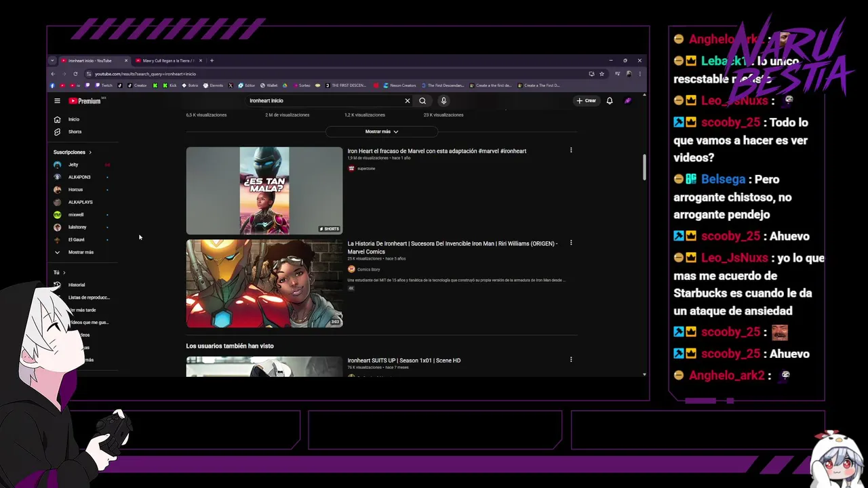Close the 'ironheart inicio - YouTube' tab

pyautogui.click(x=125, y=61)
